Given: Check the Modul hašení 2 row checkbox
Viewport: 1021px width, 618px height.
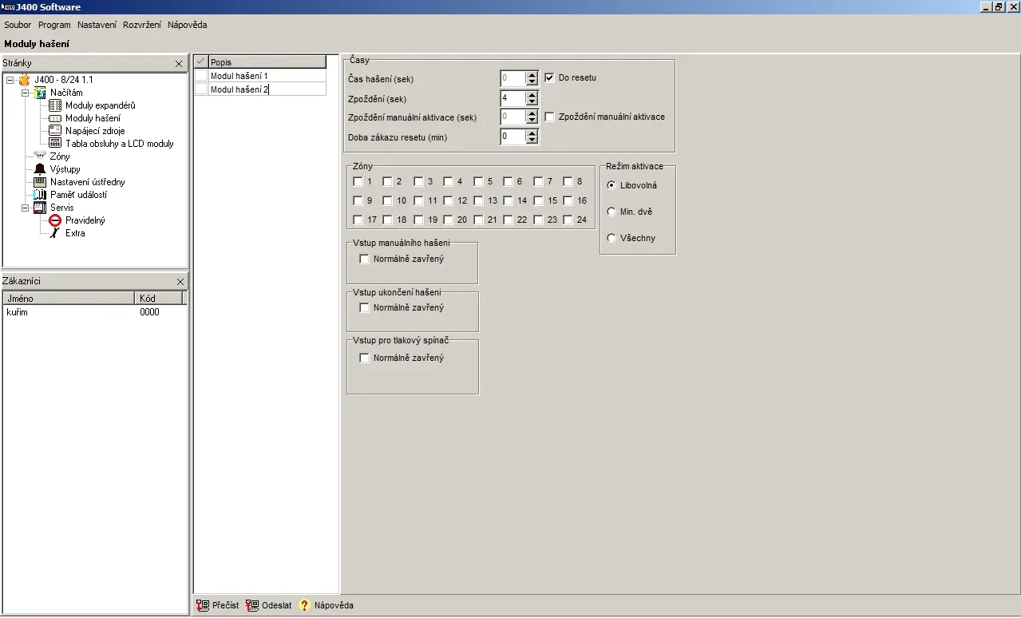Looking at the screenshot, I should pyautogui.click(x=201, y=89).
